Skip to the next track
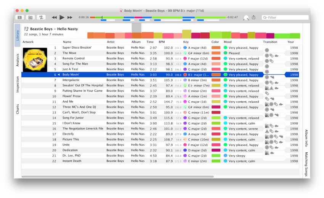Screen dimensions: 324x198 click(x=70, y=18)
